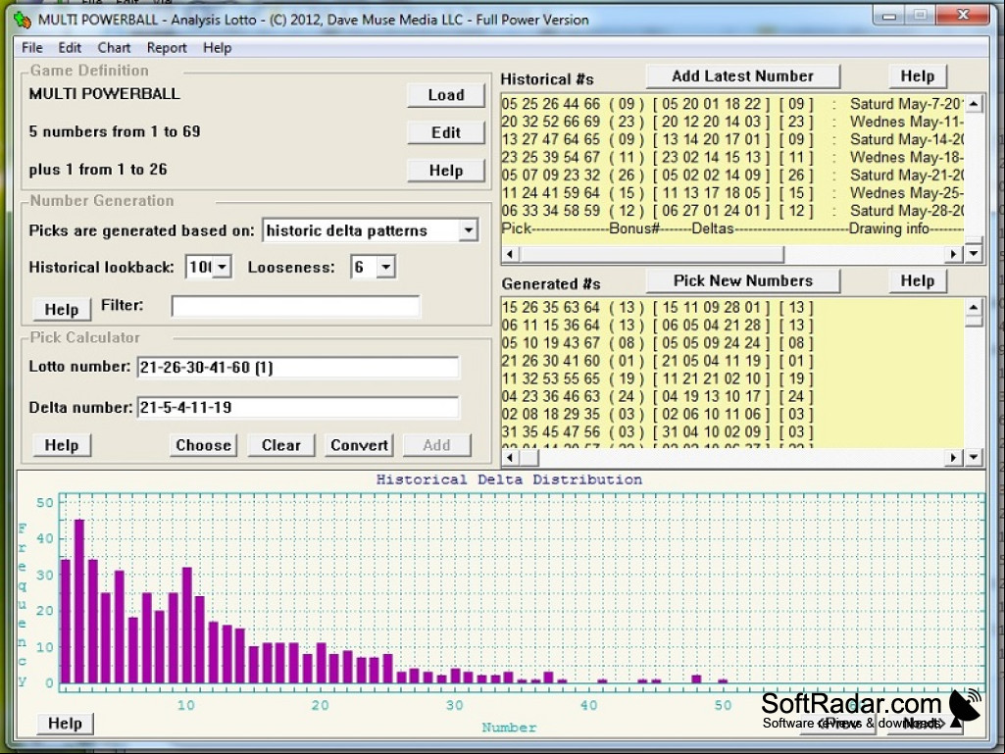Viewport: 1005px width, 754px height.
Task: Click into the Filter input field
Action: click(295, 306)
